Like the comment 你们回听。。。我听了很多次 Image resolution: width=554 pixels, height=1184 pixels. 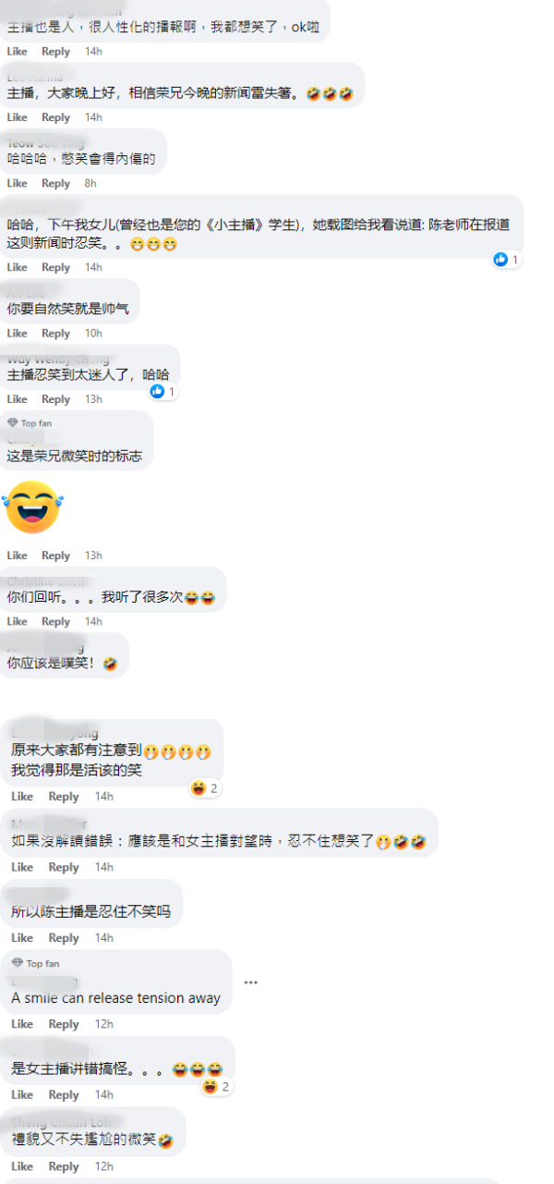click(18, 622)
